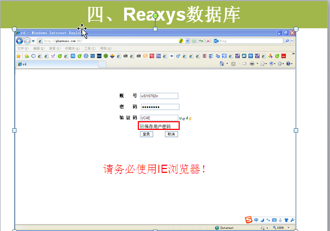Click the green rotation handle above the picture
330x231 pixels.
155,16
